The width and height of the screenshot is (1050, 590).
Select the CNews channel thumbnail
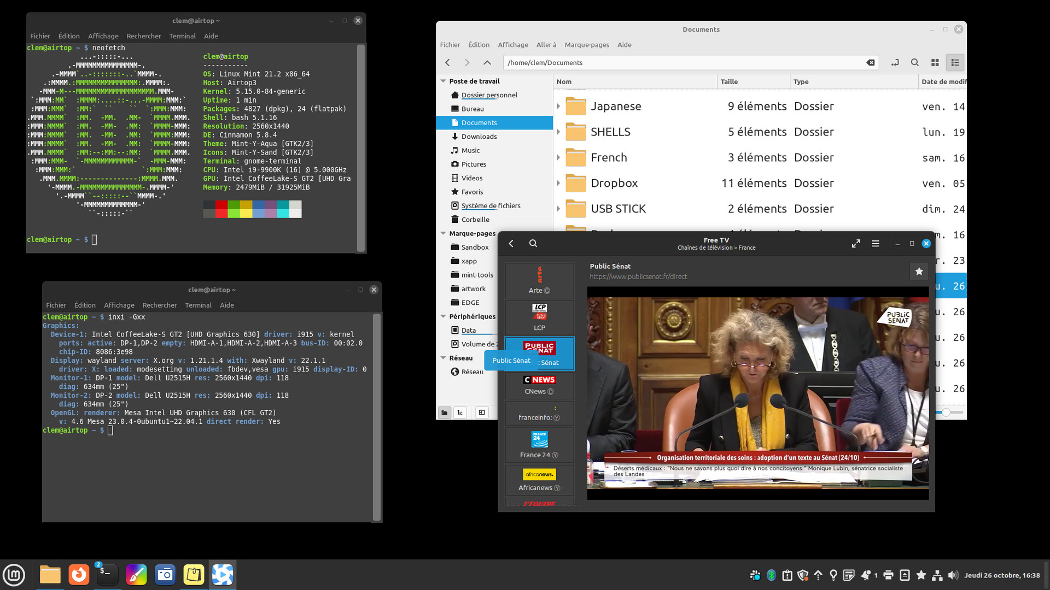coord(539,385)
